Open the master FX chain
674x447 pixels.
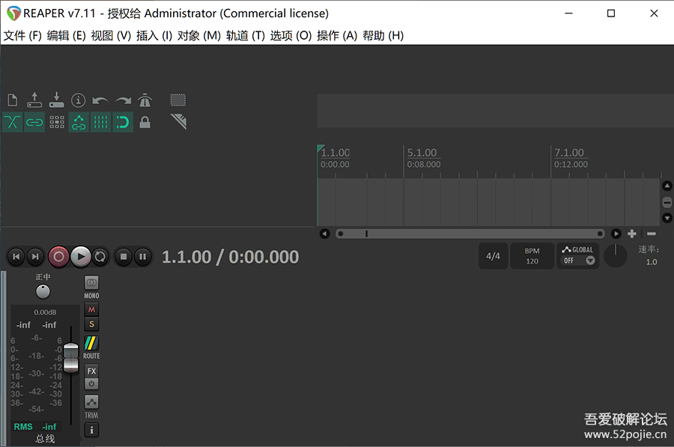[91, 371]
